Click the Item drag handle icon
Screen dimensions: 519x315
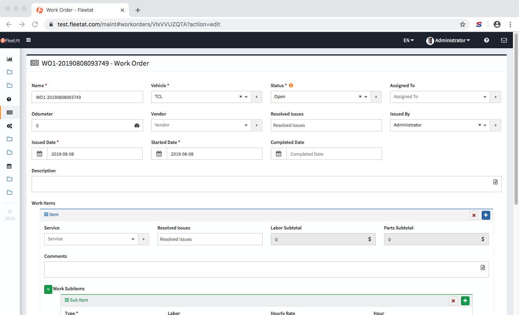click(46, 214)
